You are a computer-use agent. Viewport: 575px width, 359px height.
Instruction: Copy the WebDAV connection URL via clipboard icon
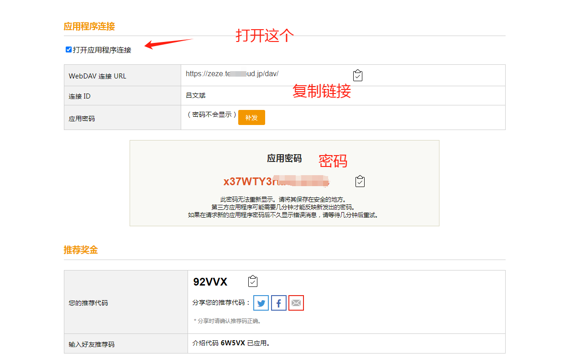358,76
